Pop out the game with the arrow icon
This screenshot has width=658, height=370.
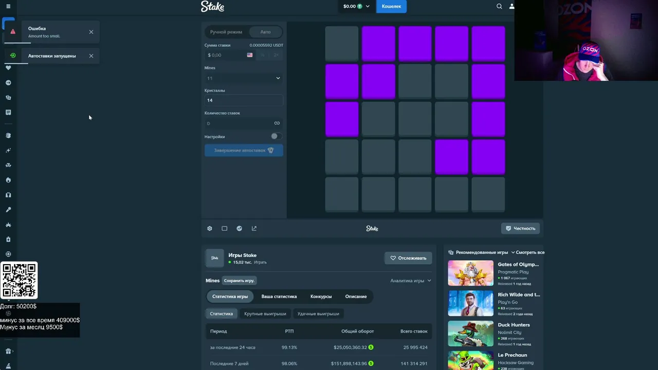click(254, 229)
